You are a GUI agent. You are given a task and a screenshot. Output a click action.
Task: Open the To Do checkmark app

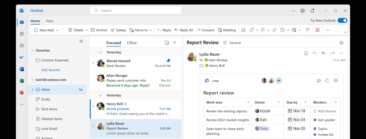(22, 57)
